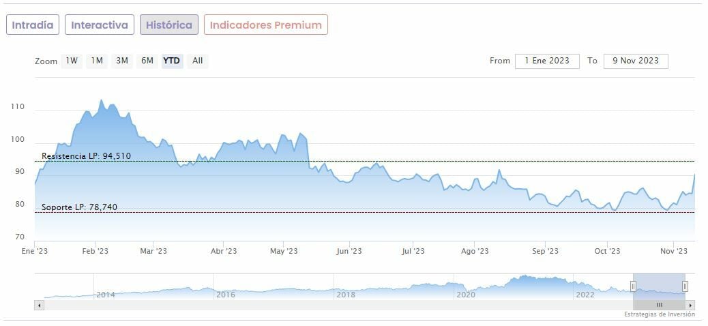
Task: Select the Histórica tab
Action: [169, 25]
